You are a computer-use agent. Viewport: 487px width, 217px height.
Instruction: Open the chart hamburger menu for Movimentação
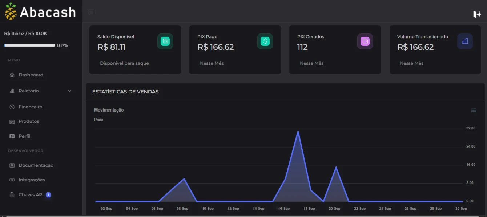(474, 110)
